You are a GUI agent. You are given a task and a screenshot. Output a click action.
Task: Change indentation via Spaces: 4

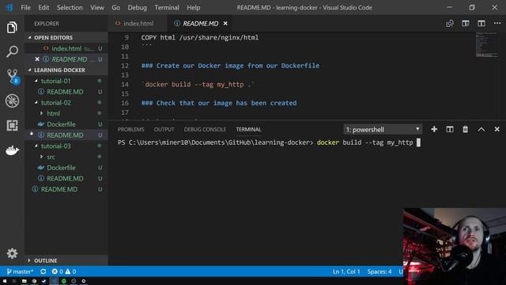tap(379, 272)
